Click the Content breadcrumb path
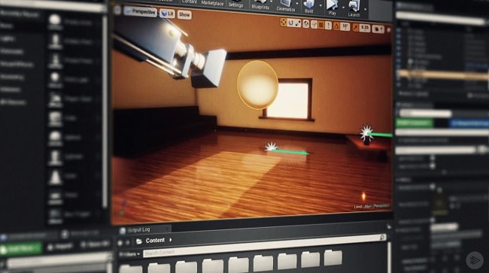Screen dimensions: 489x273 pos(155,240)
